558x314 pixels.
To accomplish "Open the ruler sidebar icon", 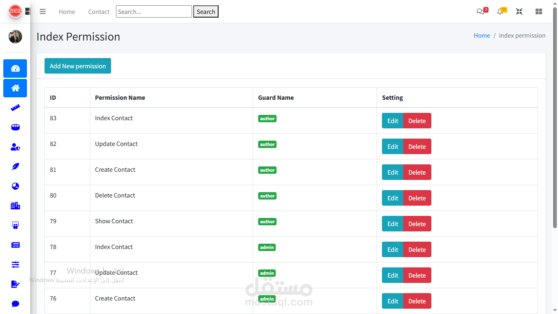I will pyautogui.click(x=15, y=108).
